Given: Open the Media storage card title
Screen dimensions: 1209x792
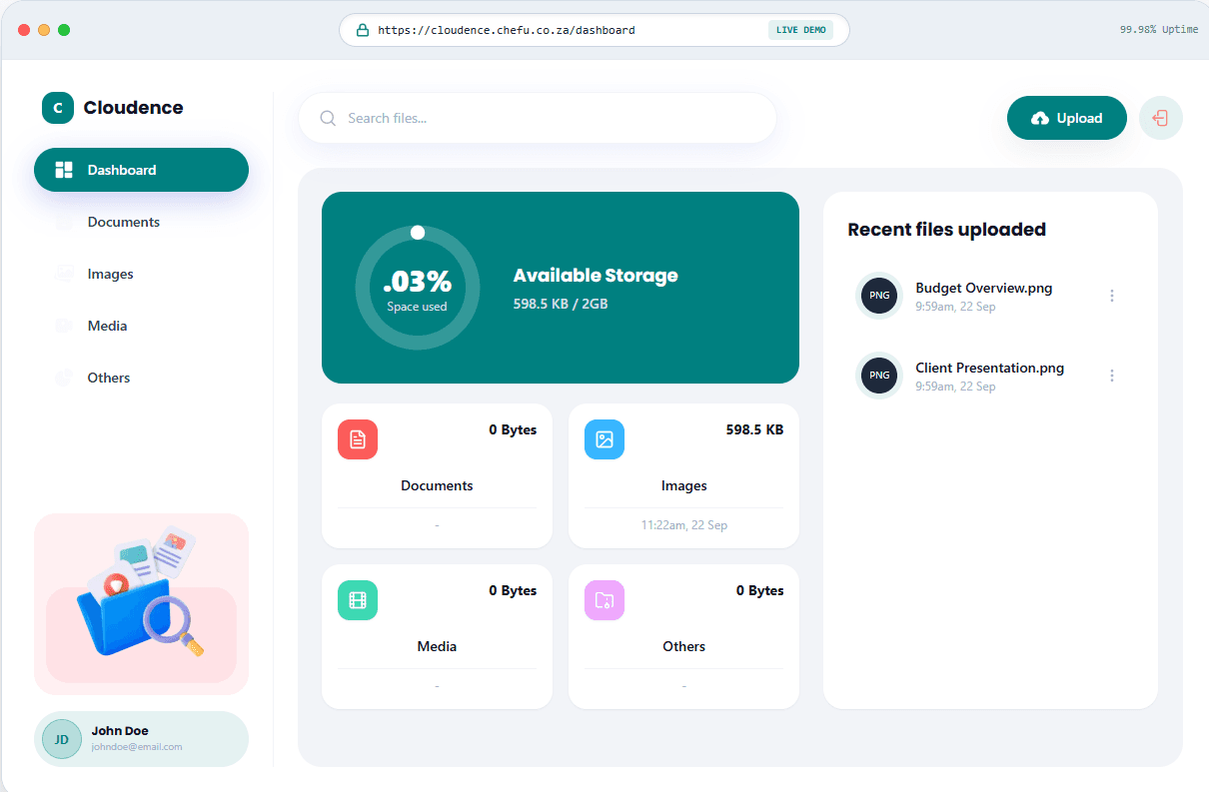Looking at the screenshot, I should [437, 646].
